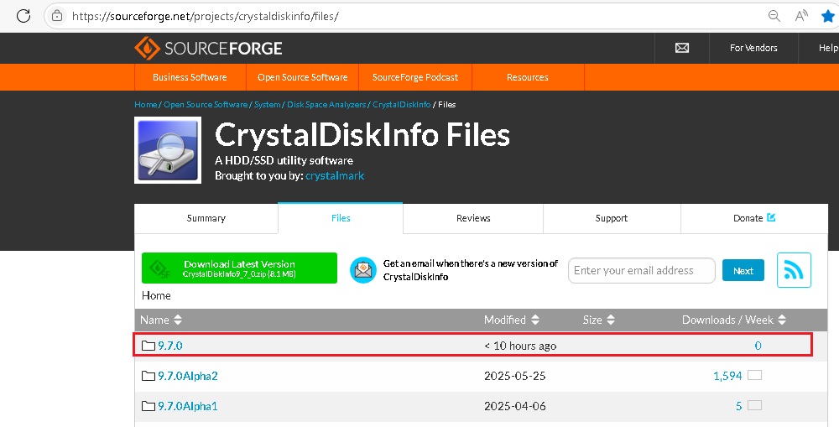This screenshot has width=839, height=427.
Task: View site info via the lock icon
Action: coord(57,16)
